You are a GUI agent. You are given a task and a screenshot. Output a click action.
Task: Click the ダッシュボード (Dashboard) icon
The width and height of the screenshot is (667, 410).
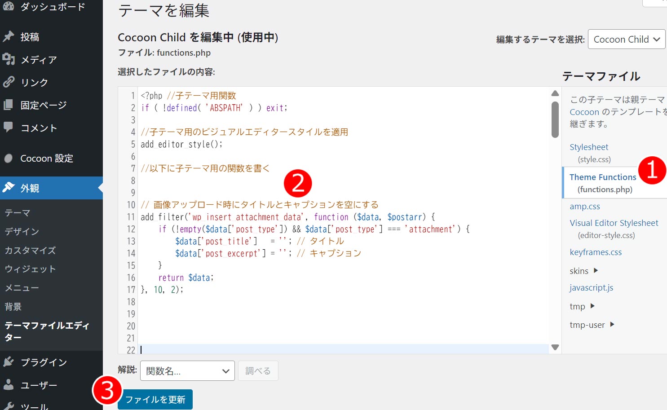[x=10, y=6]
